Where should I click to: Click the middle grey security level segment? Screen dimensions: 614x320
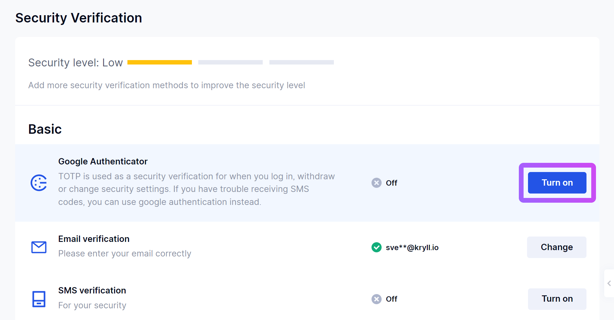pos(230,62)
